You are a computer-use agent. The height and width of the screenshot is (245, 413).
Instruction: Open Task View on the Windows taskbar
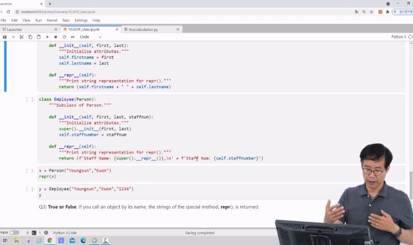point(5,240)
